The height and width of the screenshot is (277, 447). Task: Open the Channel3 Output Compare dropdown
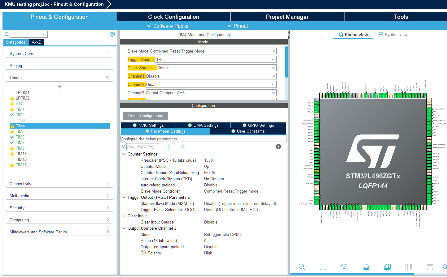[x=211, y=93]
